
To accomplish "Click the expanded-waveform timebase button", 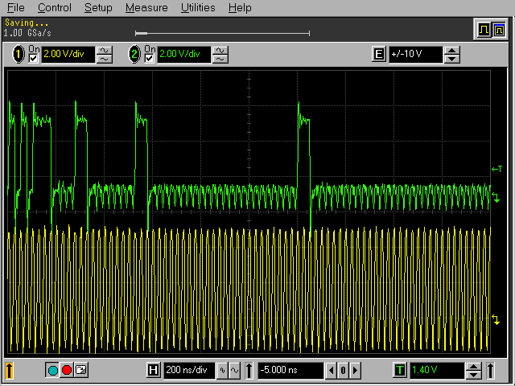I will click(234, 370).
